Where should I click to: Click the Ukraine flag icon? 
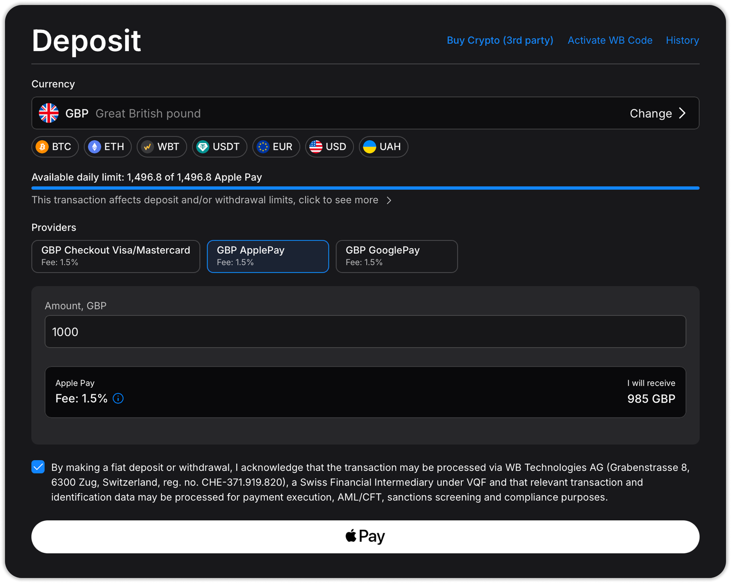coord(369,147)
